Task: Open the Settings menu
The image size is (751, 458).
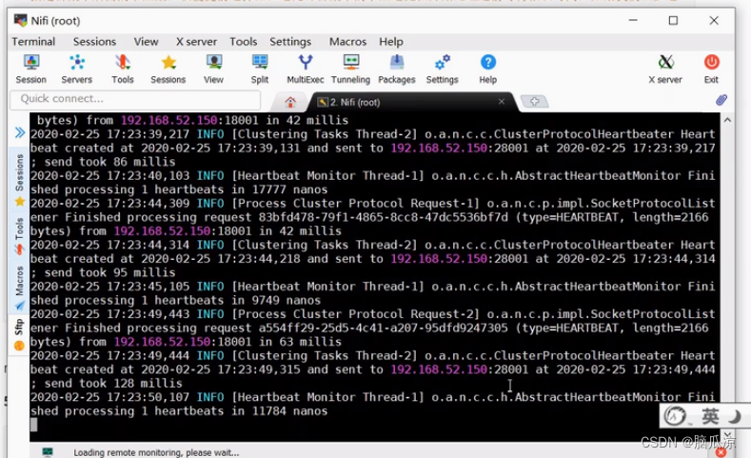Action: 290,42
